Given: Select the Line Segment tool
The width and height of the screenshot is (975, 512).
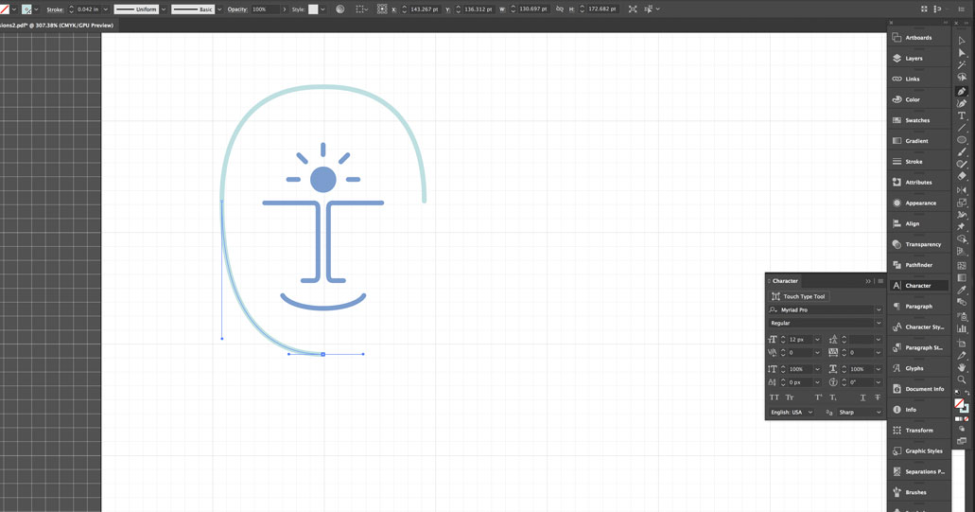Looking at the screenshot, I should 962,128.
